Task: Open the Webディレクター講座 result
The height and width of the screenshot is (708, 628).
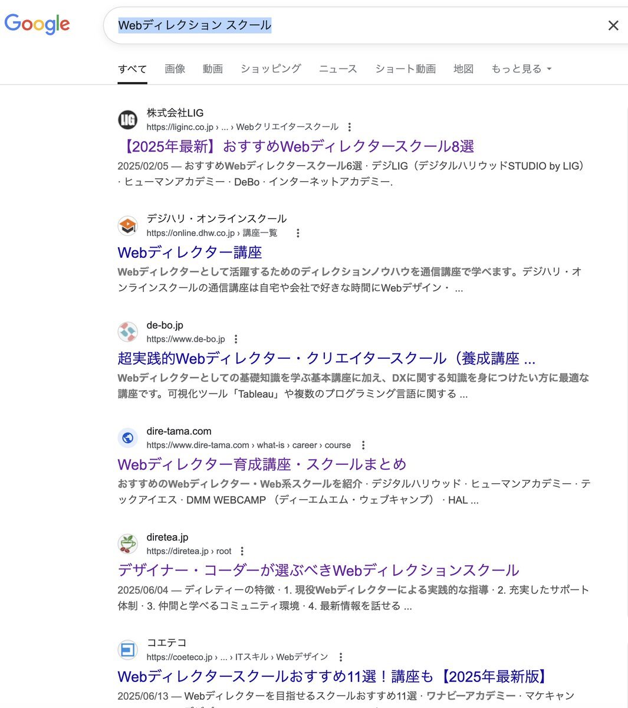Action: [x=190, y=253]
